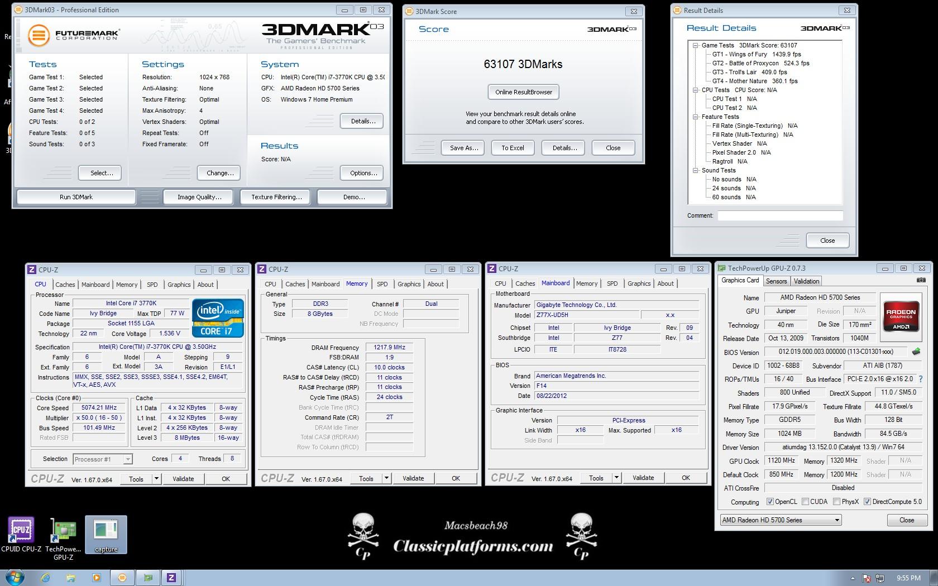Toggle CUDA checkbox in GPU-Z
Viewport: 938px width, 586px height.
click(805, 502)
